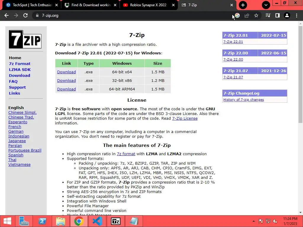
Task: Switch to Chrome in the taskbar
Action: point(79,221)
